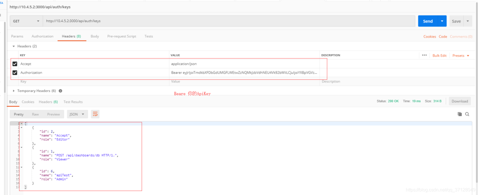Open the Pre-request Script tab
The height and width of the screenshot is (195, 478).
point(122,36)
